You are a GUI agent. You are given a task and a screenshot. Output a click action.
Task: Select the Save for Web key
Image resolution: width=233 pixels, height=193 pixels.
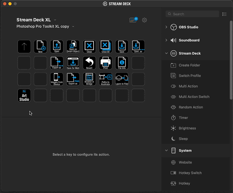click(x=73, y=63)
